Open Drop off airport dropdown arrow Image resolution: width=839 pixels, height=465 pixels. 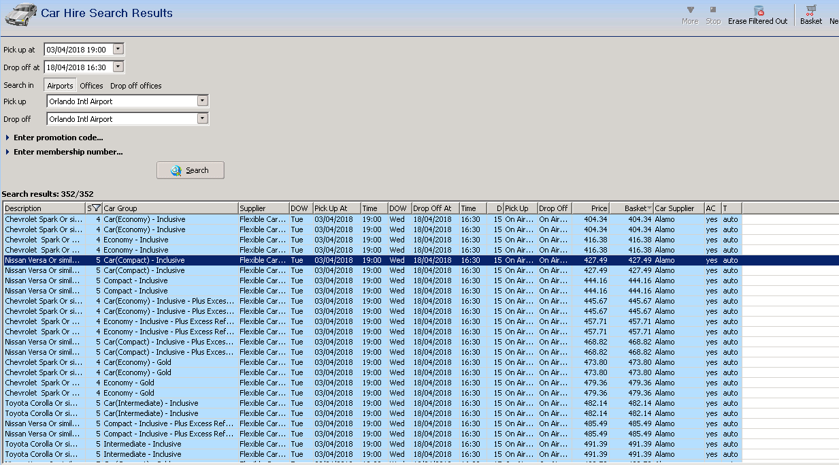(202, 118)
